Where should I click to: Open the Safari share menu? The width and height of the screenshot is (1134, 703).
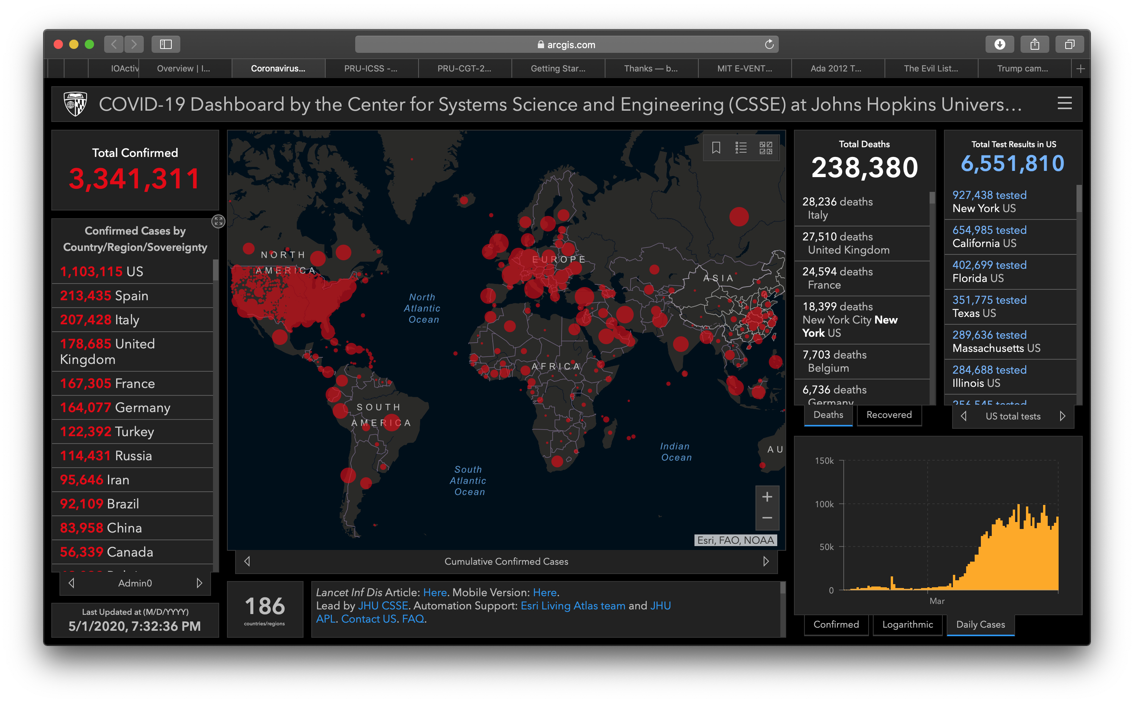click(1035, 44)
